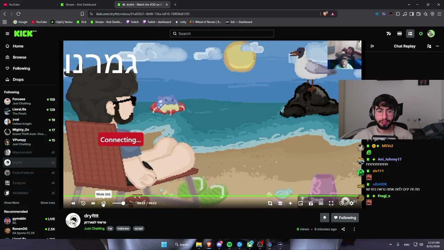Open LiorsLife channel from Following list
The height and width of the screenshot is (250, 444).
tap(30, 111)
